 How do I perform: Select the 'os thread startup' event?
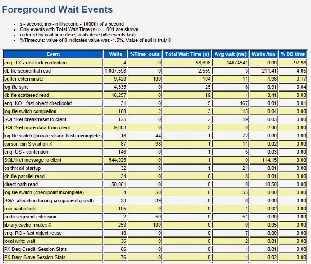pyautogui.click(x=53, y=168)
